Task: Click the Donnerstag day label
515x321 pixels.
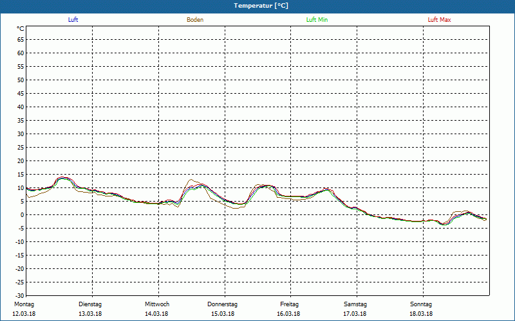Action: [222, 304]
